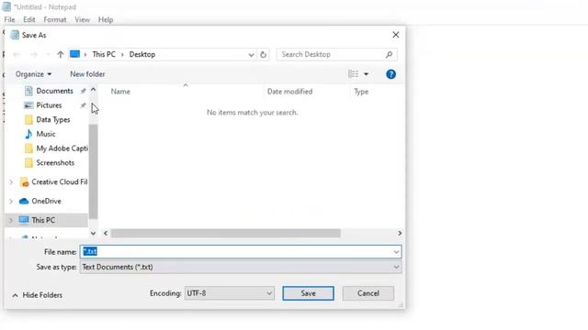The image size is (588, 330).
Task: Close the Save As dialog
Action: [396, 35]
